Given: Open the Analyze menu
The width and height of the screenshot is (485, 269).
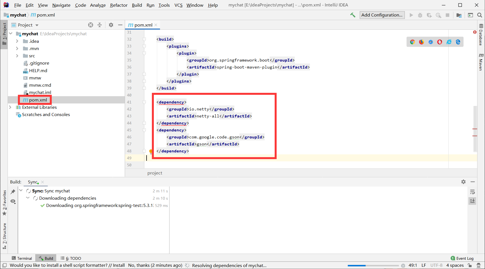Looking at the screenshot, I should coord(98,5).
